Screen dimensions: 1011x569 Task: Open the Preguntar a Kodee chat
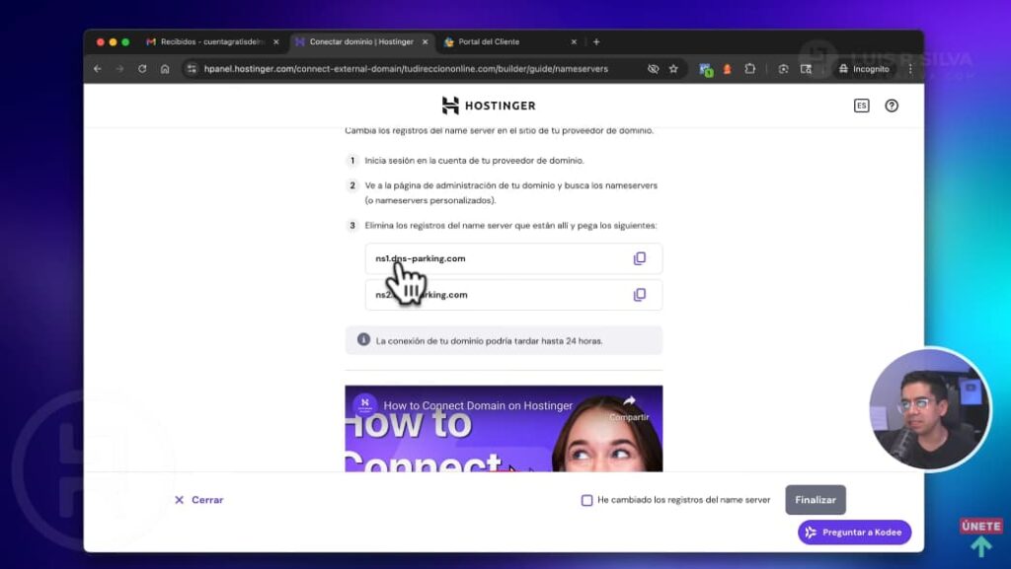(854, 533)
